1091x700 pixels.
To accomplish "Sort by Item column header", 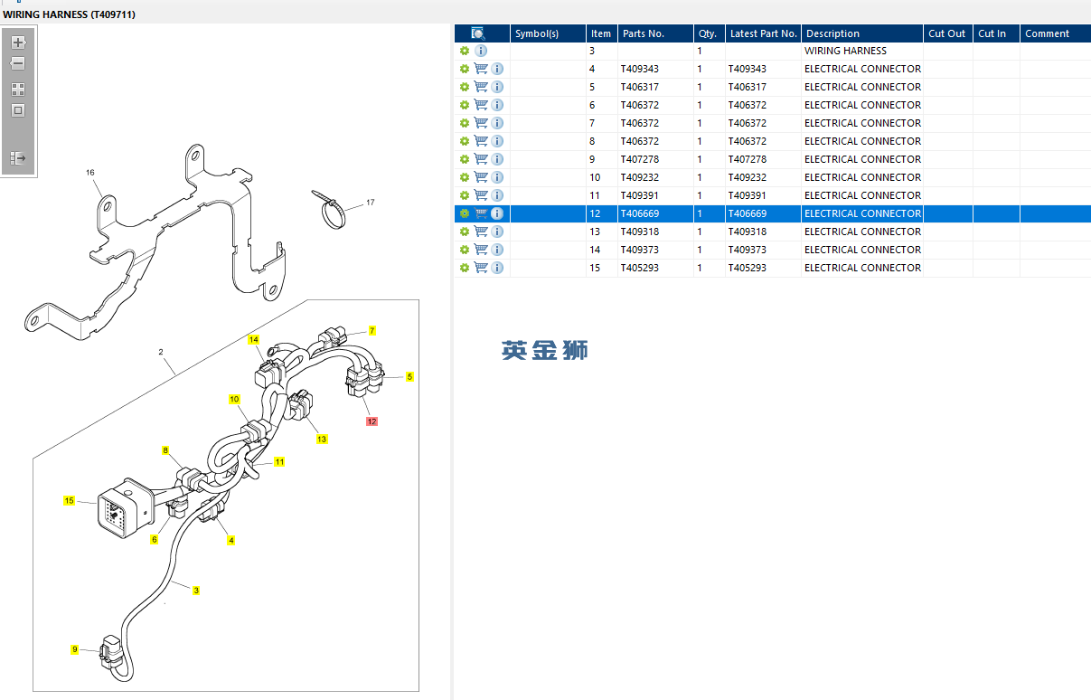I will [601, 33].
